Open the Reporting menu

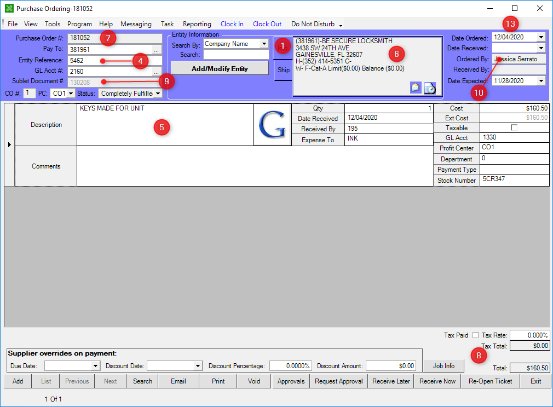tap(197, 24)
